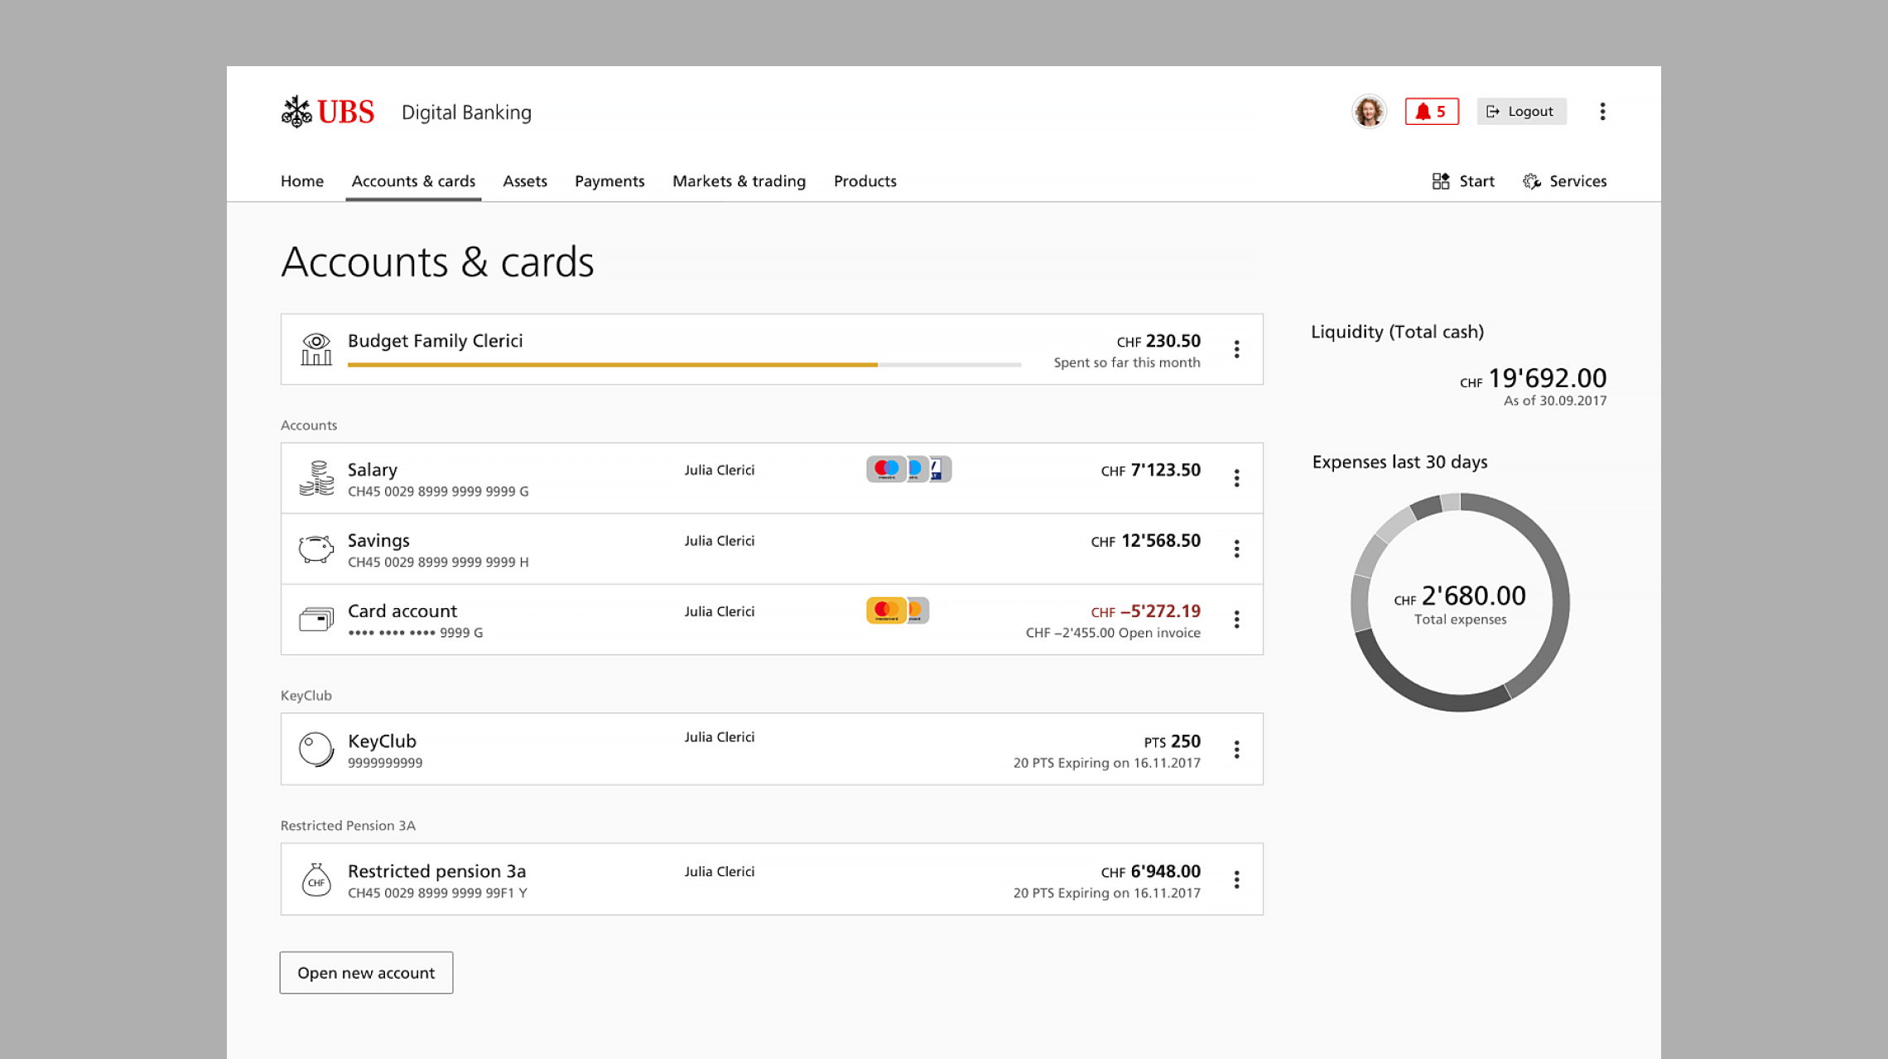Image resolution: width=1888 pixels, height=1059 pixels.
Task: Click Expenses last 30 days heading
Action: [1399, 462]
